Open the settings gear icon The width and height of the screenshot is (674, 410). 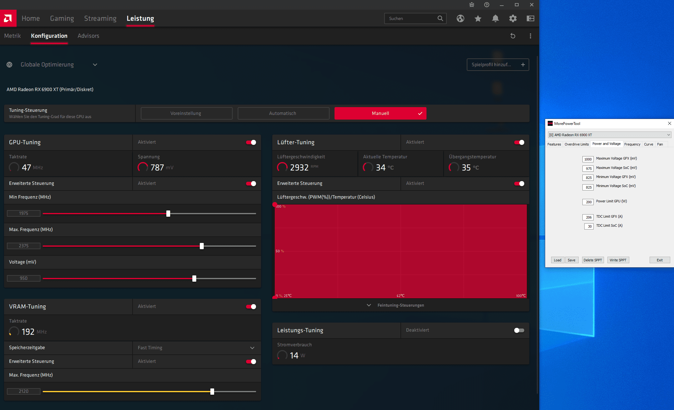coord(513,18)
